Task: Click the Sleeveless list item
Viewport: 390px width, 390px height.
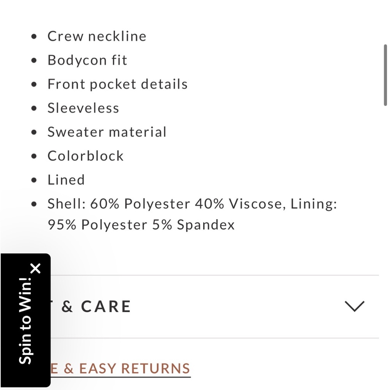Action: [83, 108]
